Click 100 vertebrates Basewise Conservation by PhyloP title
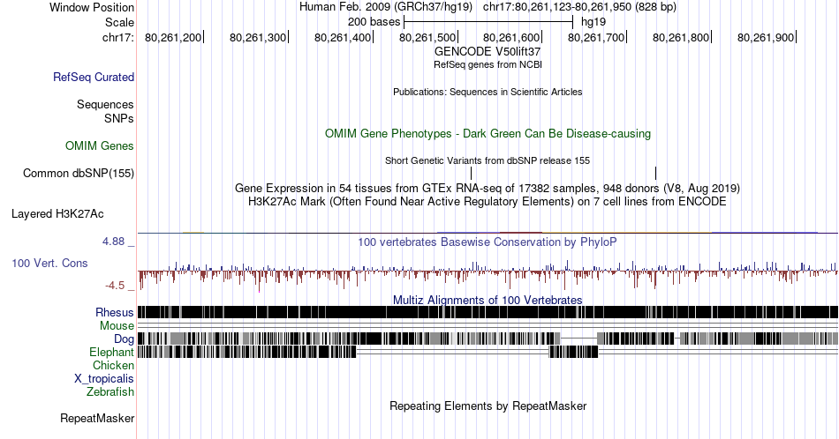 click(487, 242)
